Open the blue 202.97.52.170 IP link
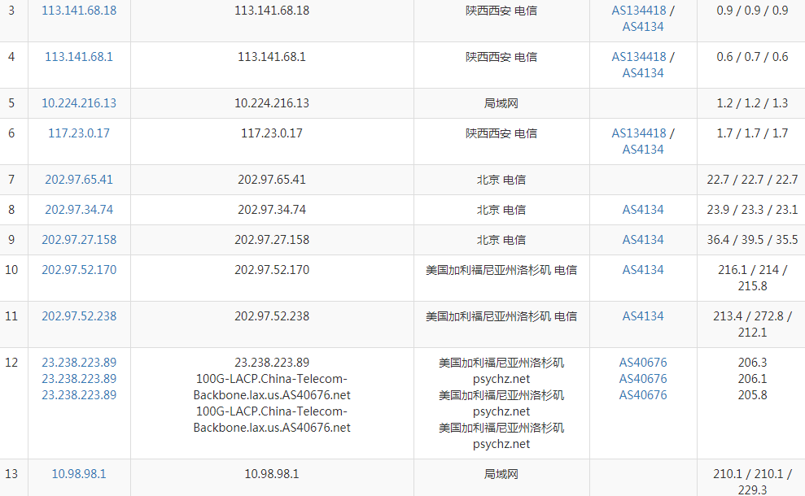Screen dimensions: 805x496 click(x=79, y=270)
